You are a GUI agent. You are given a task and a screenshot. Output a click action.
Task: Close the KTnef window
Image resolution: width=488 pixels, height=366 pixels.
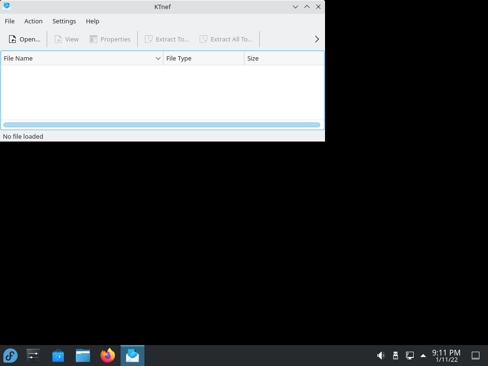coord(318,7)
